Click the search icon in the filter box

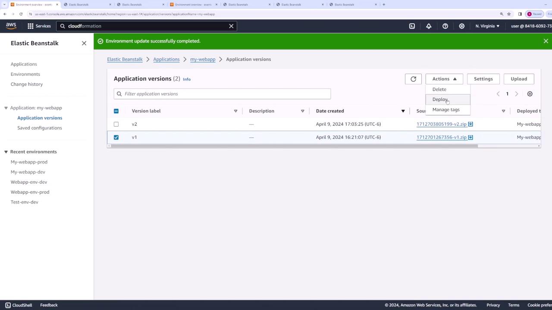coord(119,94)
